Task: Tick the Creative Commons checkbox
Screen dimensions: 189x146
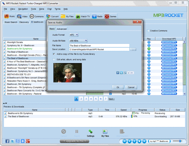Action: (x=148, y=30)
